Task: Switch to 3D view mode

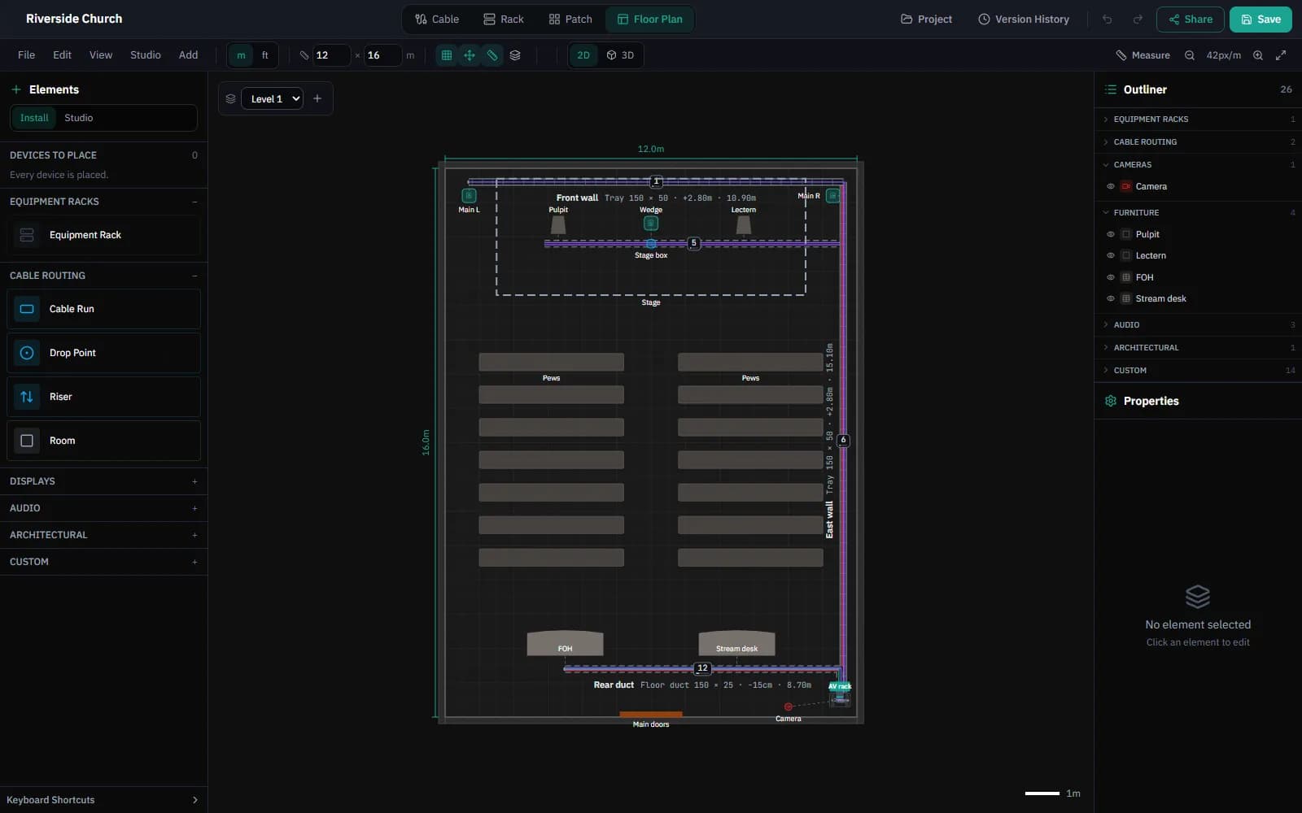Action: pos(620,55)
